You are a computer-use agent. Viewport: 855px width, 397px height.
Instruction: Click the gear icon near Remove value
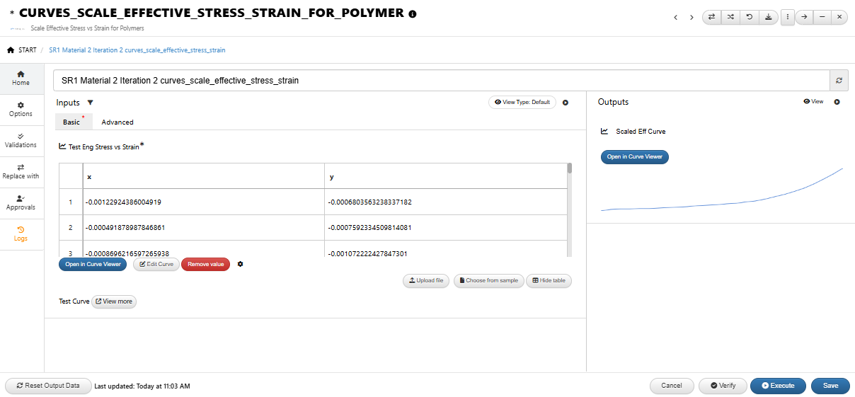coord(241,264)
